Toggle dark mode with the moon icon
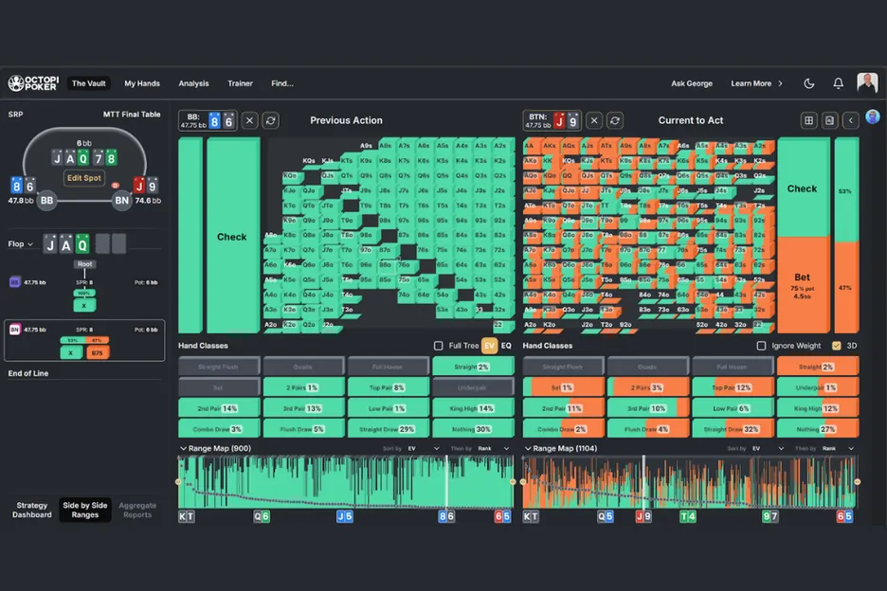This screenshot has height=591, width=887. [809, 83]
